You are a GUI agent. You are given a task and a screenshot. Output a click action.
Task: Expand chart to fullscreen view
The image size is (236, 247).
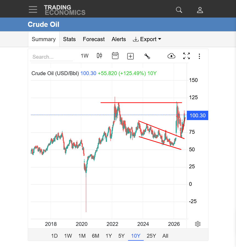(x=187, y=56)
